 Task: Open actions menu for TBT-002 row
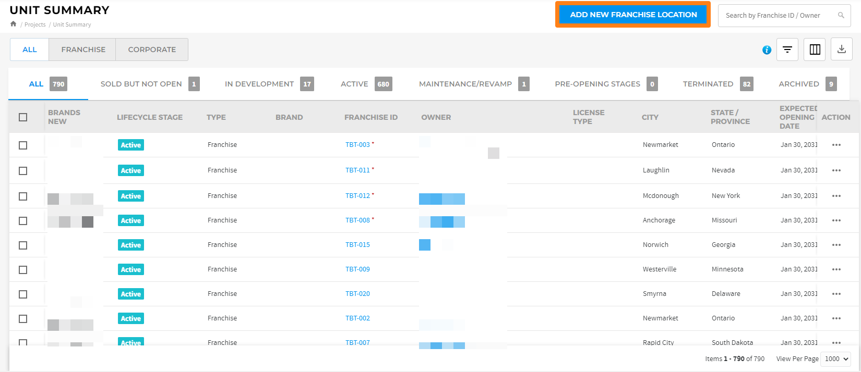click(836, 318)
